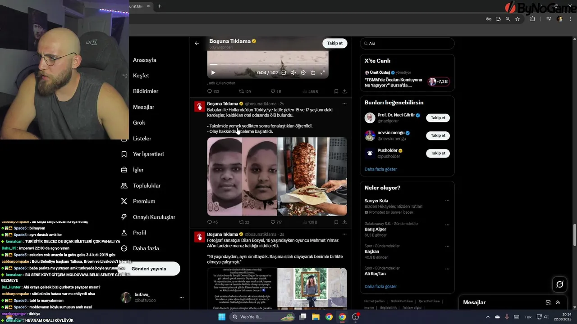Follow nevsin mengu

(x=438, y=135)
